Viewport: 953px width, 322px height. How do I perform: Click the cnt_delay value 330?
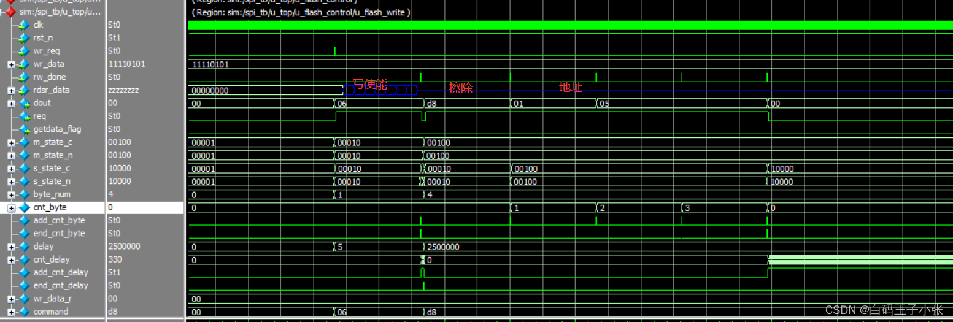(115, 259)
